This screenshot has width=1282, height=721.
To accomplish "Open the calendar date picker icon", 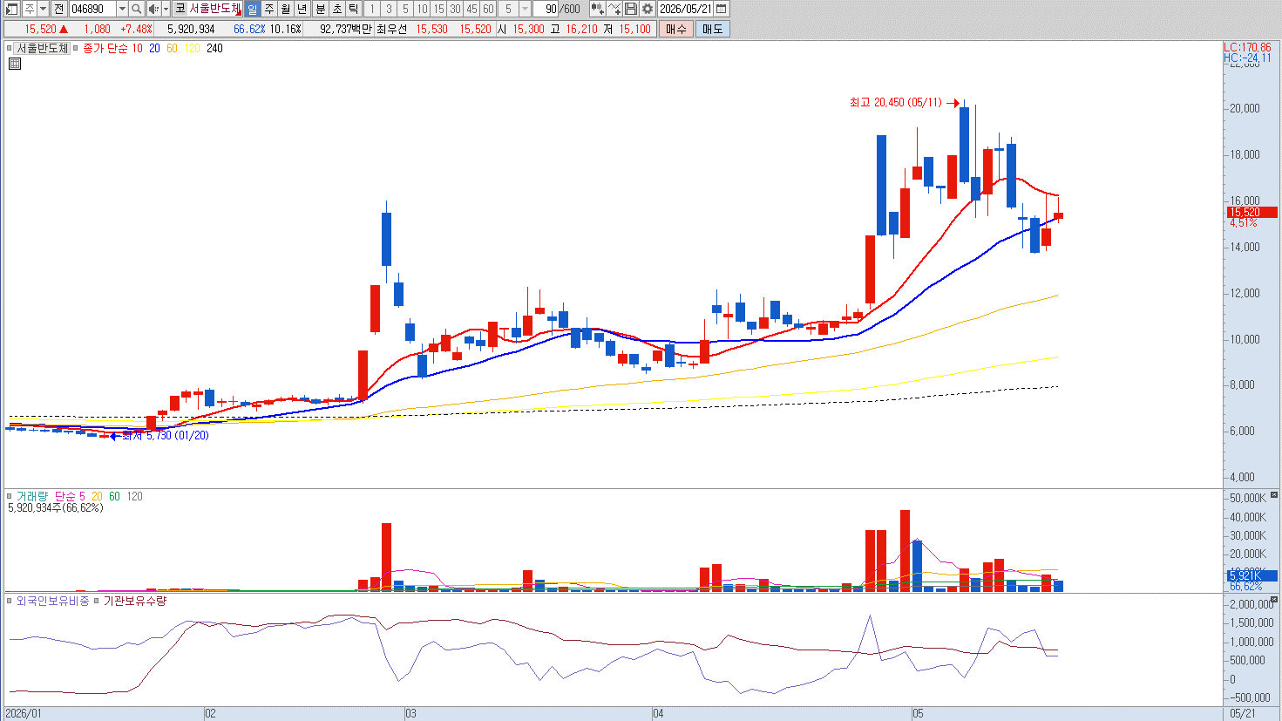I will (721, 9).
